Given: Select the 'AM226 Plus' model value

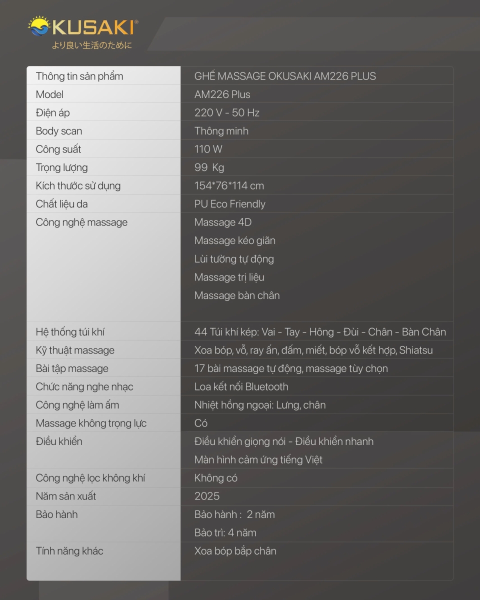Looking at the screenshot, I should [x=222, y=94].
